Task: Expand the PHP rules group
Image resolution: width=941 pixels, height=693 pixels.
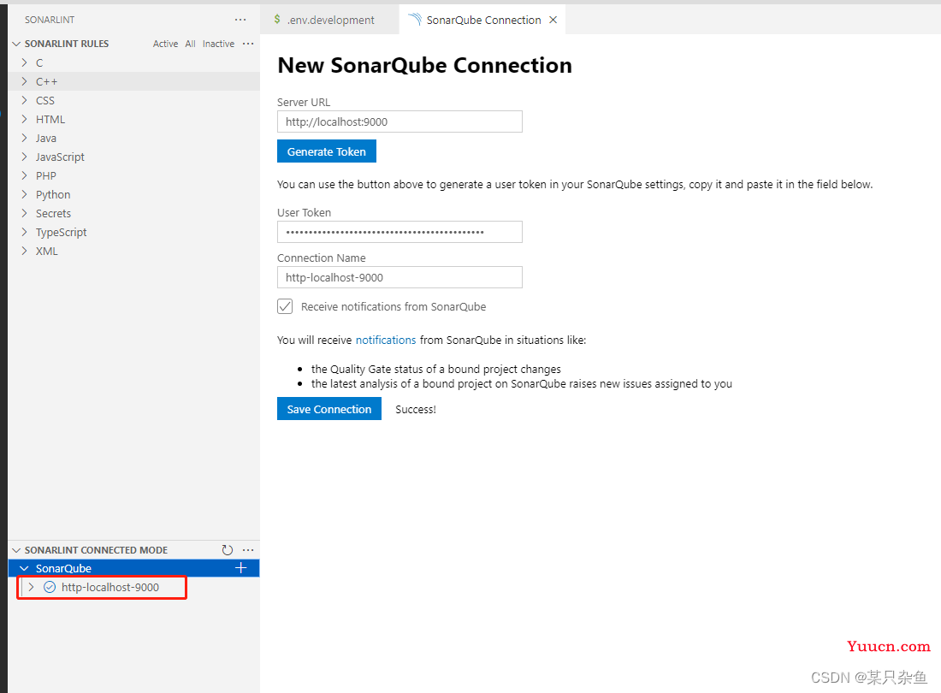Action: click(24, 175)
